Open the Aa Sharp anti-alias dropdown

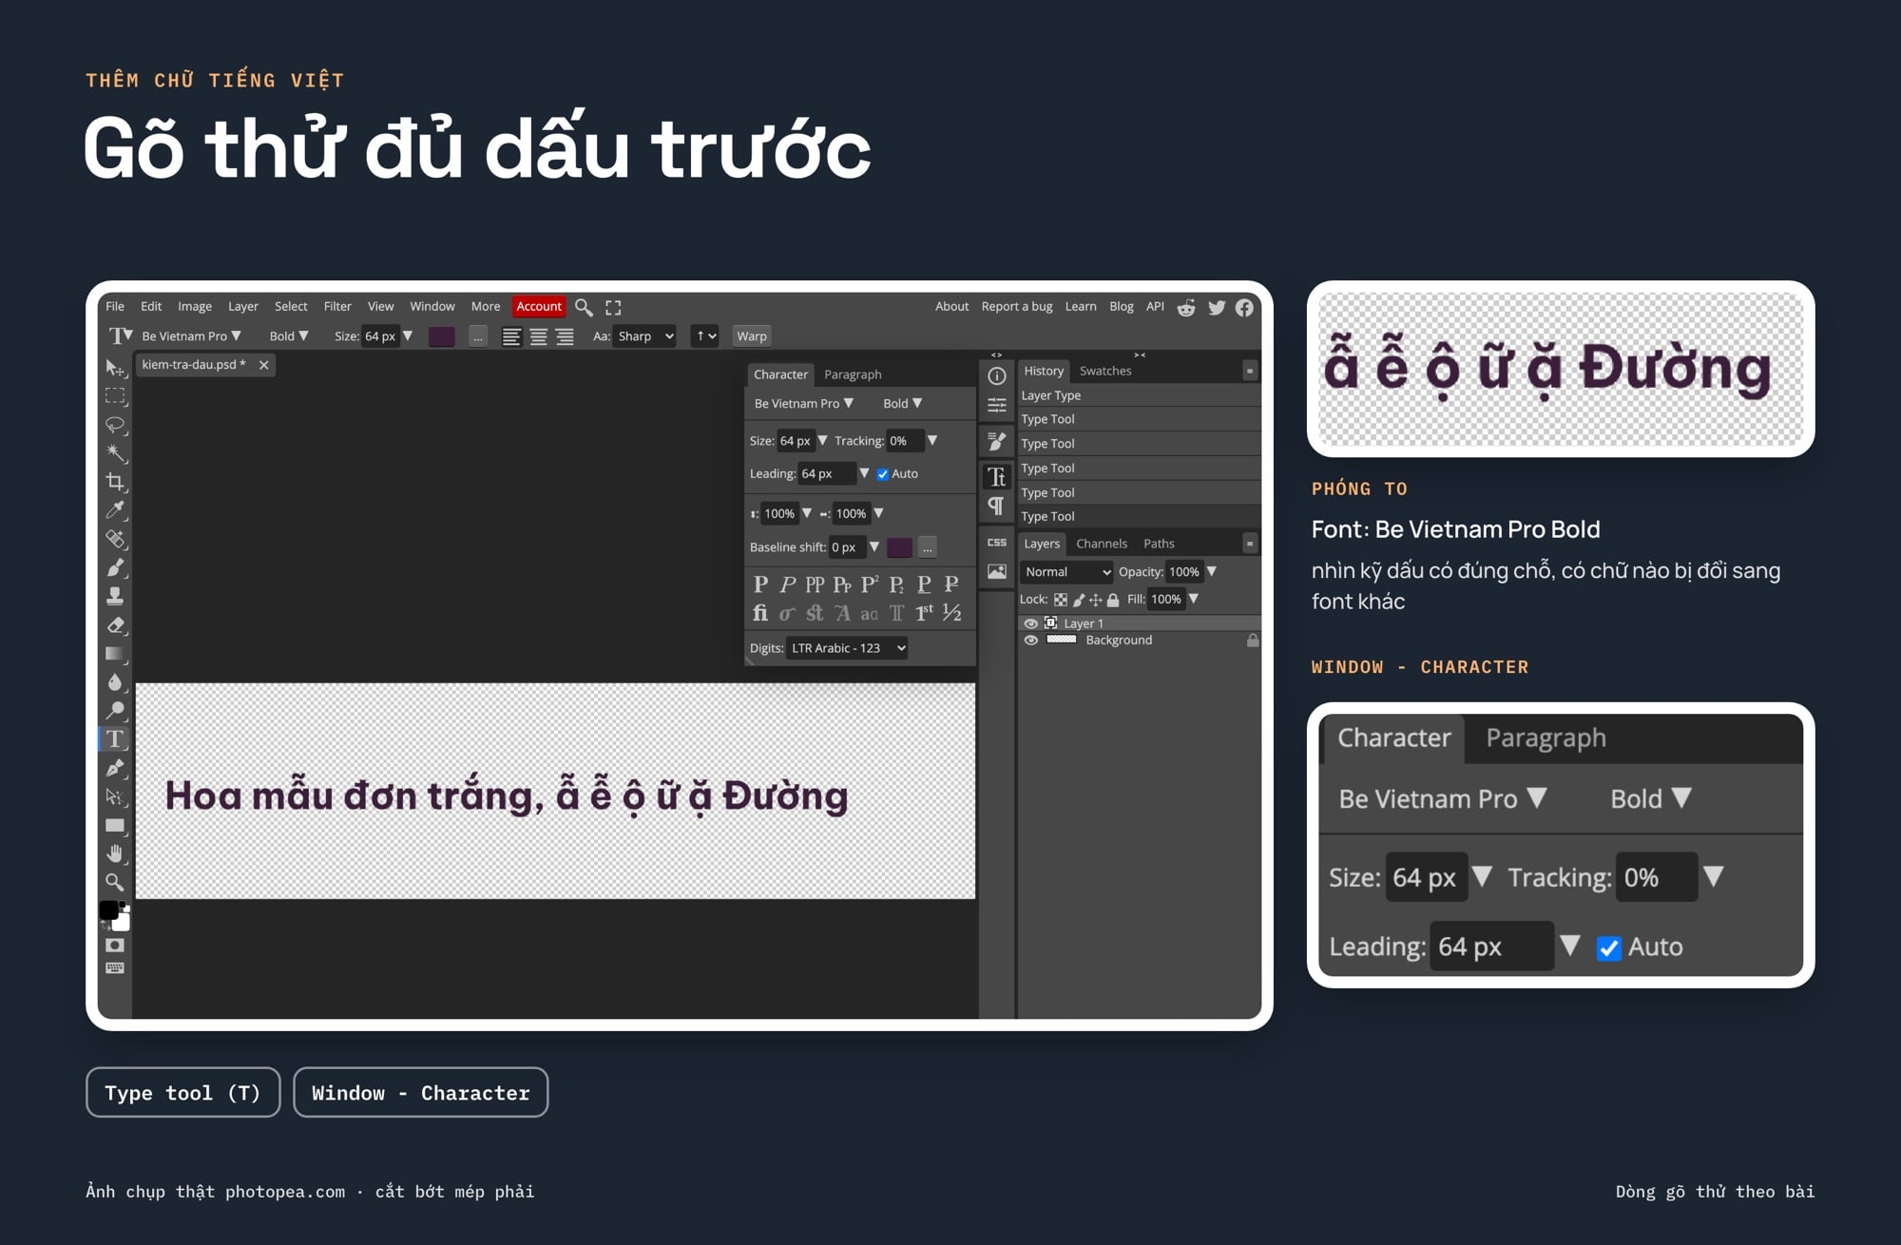(644, 336)
